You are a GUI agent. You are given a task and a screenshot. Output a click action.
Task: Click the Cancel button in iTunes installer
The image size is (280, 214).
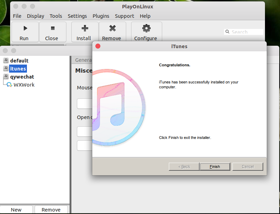pyautogui.click(x=248, y=167)
